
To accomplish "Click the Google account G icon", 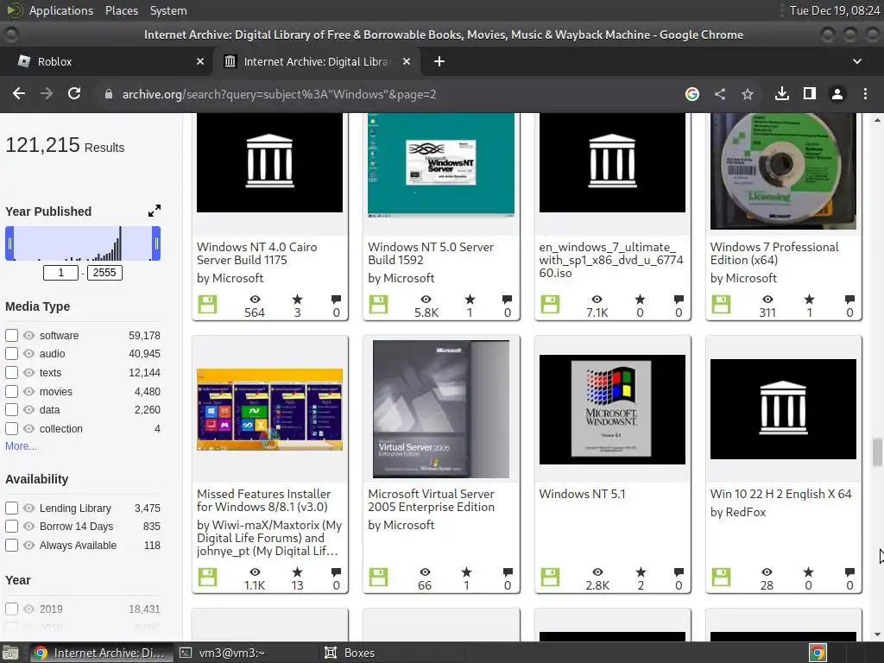I will [x=692, y=94].
